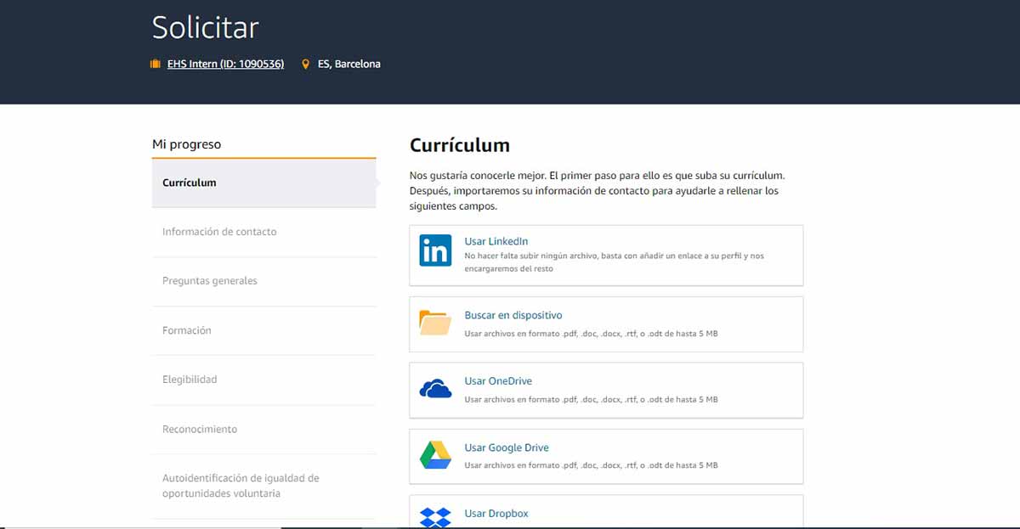Image resolution: width=1020 pixels, height=529 pixels.
Task: Click the briefcase icon next to job title
Action: click(155, 64)
